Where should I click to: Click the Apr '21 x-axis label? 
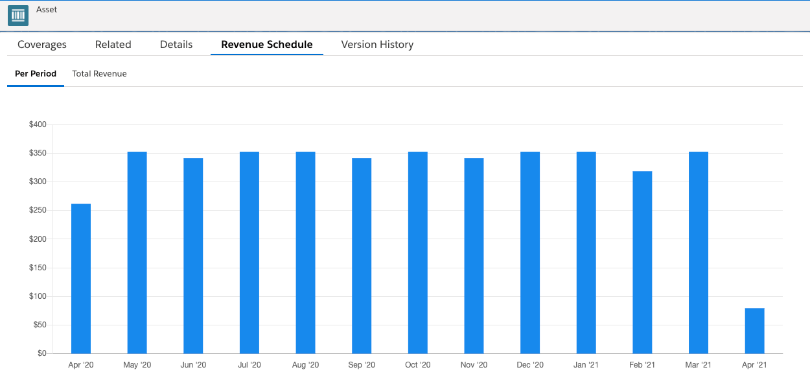click(x=755, y=365)
